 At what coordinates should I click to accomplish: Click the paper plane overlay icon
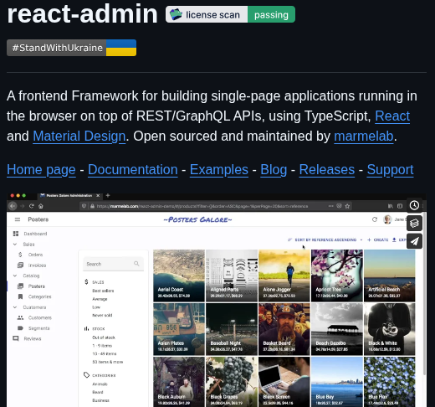pos(414,241)
